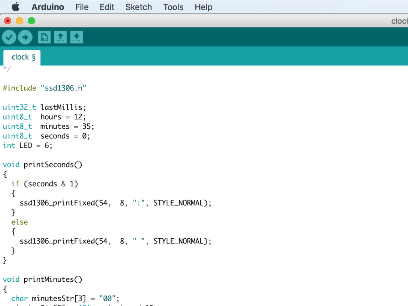This screenshot has width=408, height=306.
Task: Save the sketch with the down-arrow icon
Action: tap(76, 37)
